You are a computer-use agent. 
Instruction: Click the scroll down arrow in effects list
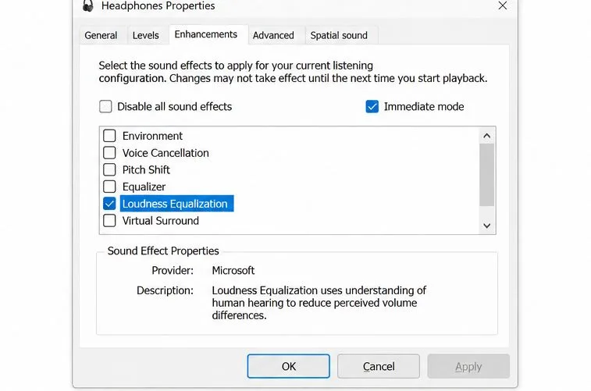(x=486, y=226)
